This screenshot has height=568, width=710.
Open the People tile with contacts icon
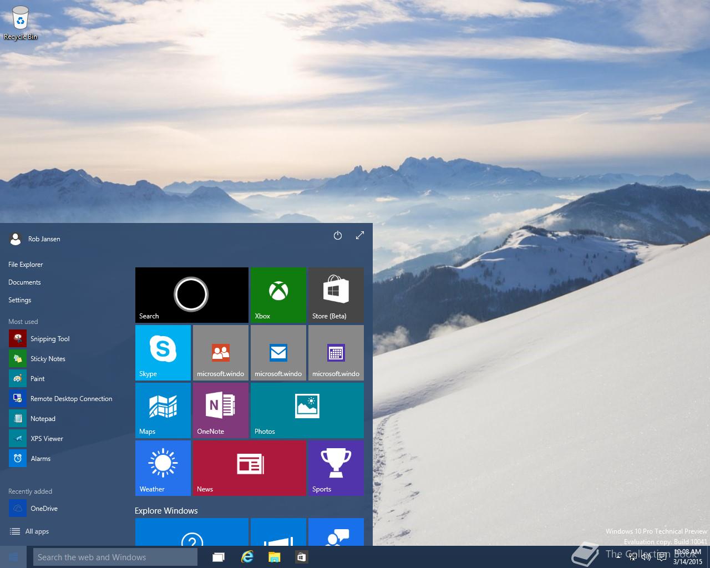(x=221, y=353)
